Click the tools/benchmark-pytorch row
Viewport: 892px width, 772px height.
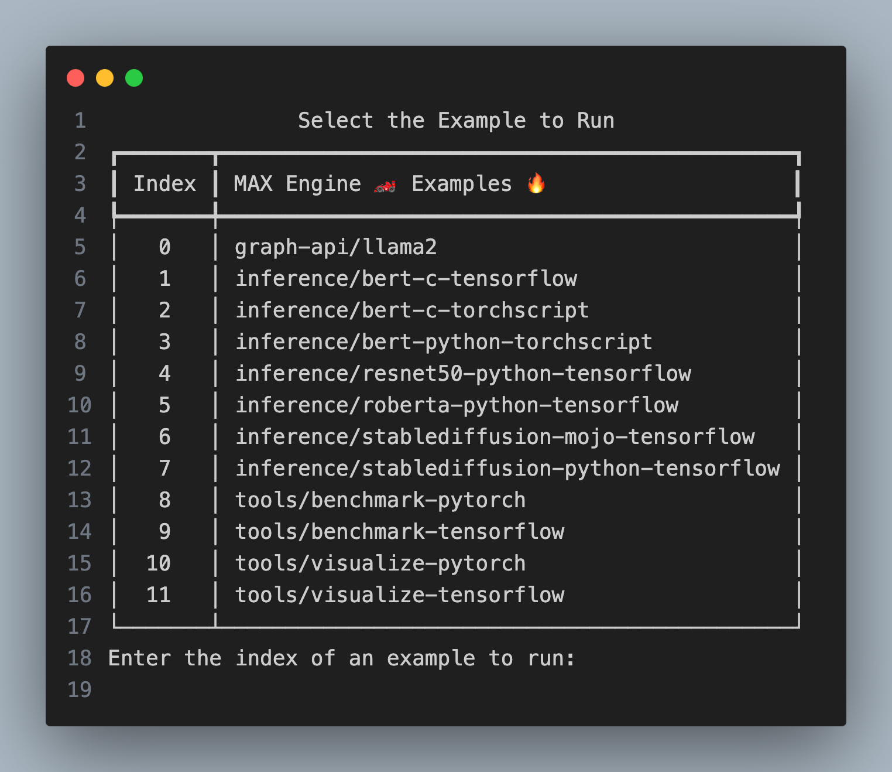pos(380,500)
